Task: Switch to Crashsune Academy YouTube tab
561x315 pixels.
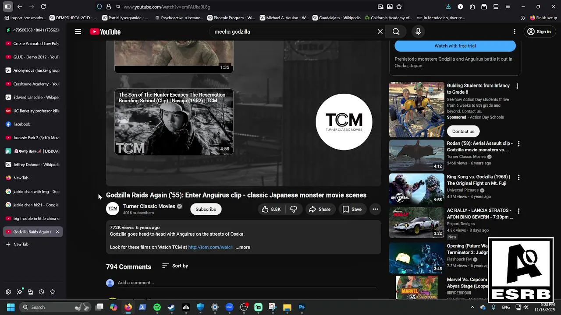Action: click(x=33, y=84)
